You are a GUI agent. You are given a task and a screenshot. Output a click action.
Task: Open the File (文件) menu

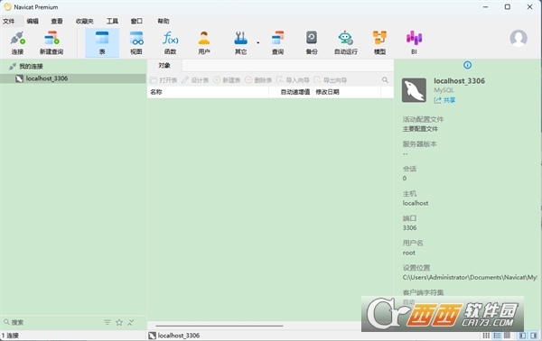tap(9, 21)
